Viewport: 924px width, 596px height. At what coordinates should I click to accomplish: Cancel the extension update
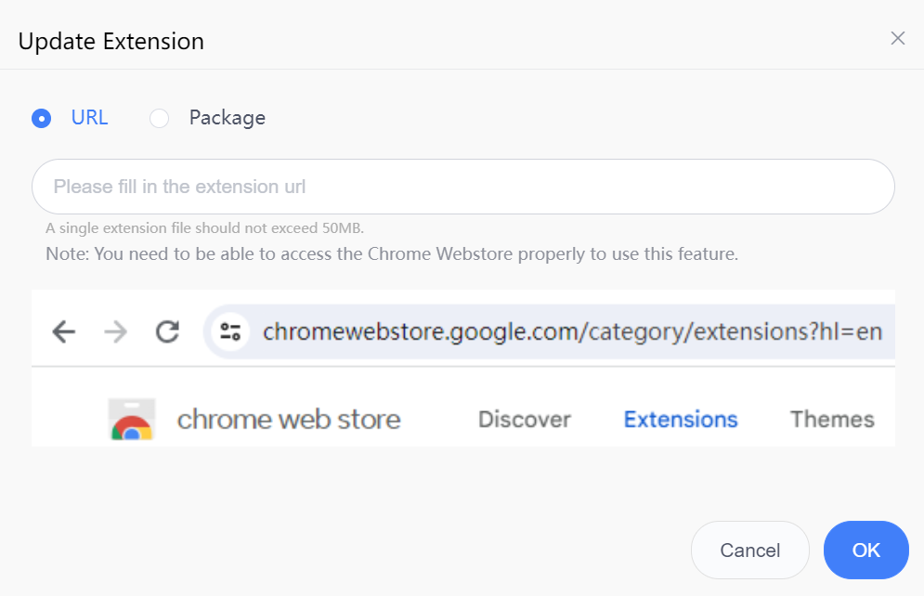coord(750,551)
